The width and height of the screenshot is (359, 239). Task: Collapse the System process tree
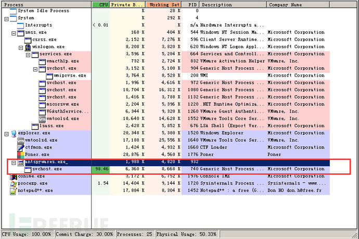click(6, 18)
